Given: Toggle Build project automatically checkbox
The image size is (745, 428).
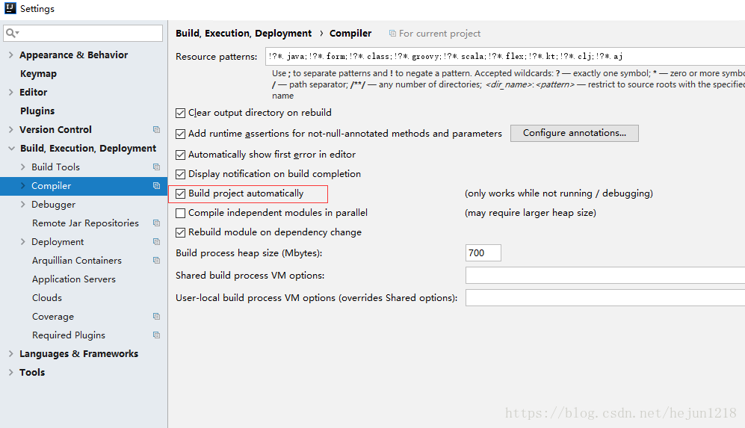Looking at the screenshot, I should (180, 193).
